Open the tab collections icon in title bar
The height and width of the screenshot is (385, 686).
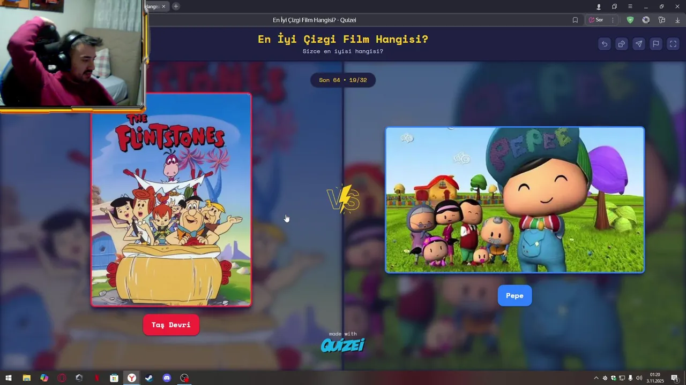click(x=614, y=6)
